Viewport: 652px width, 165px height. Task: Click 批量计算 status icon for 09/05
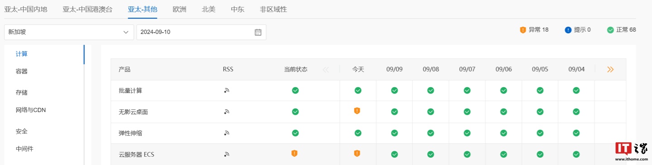click(x=540, y=91)
